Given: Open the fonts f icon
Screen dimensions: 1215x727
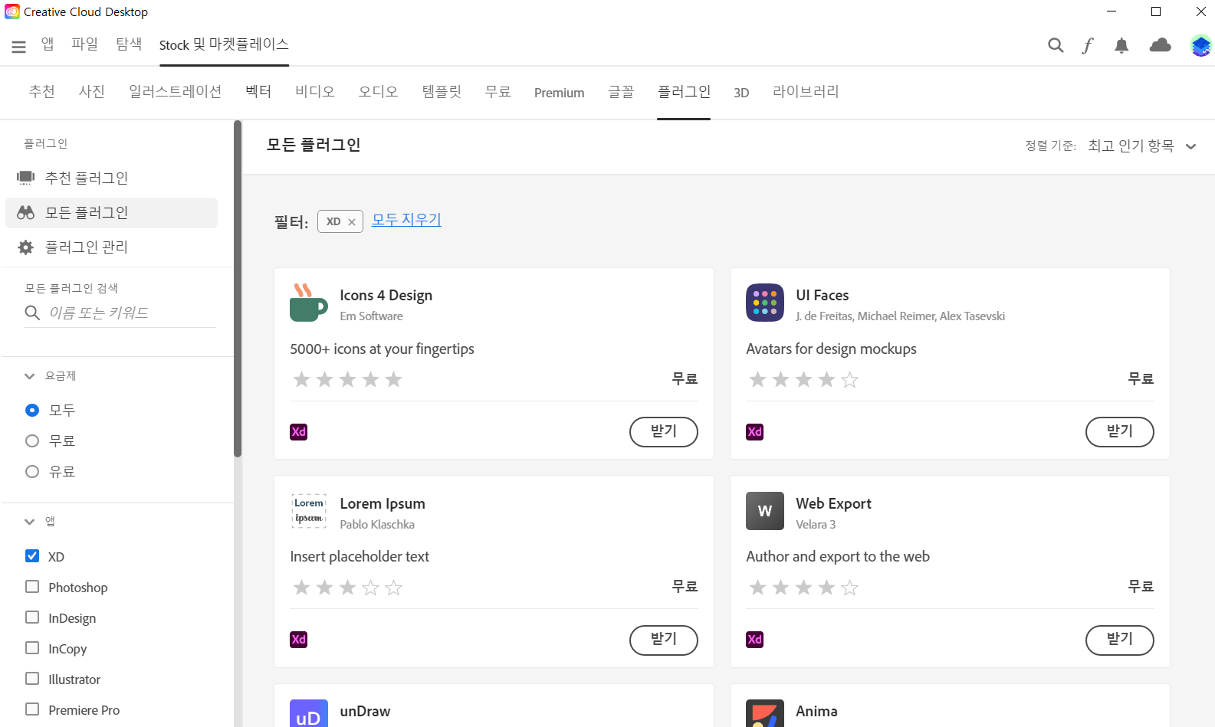Looking at the screenshot, I should 1088,45.
